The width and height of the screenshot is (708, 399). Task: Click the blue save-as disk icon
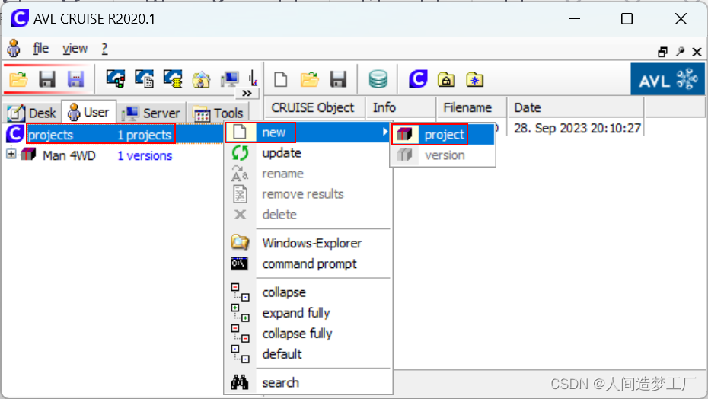pos(75,79)
